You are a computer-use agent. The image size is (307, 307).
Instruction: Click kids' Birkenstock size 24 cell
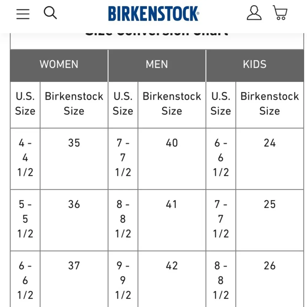[x=270, y=143]
